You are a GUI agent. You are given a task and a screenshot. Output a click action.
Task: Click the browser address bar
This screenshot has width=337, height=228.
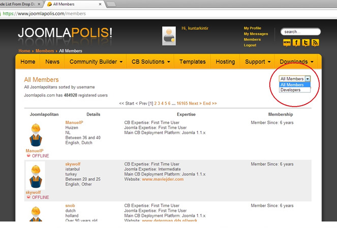coord(168,14)
